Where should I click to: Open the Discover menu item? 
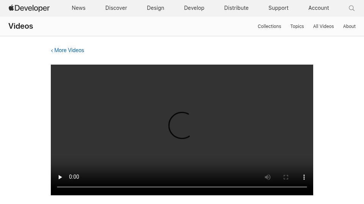(116, 8)
